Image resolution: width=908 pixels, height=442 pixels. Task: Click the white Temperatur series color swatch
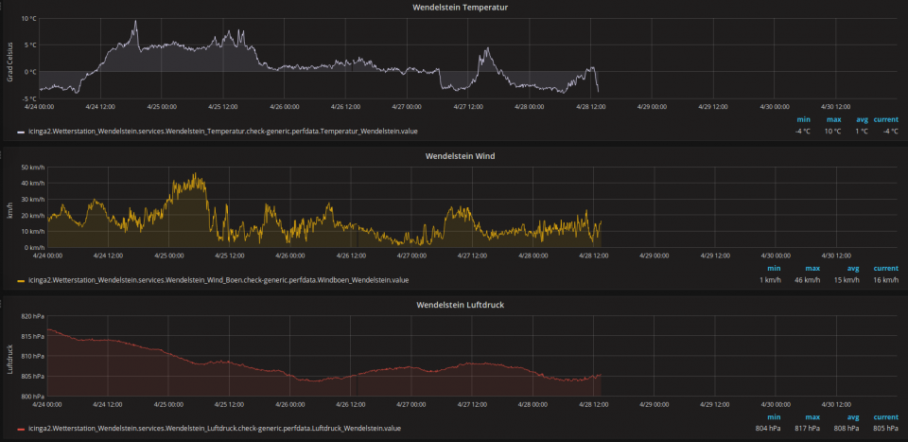(x=21, y=132)
